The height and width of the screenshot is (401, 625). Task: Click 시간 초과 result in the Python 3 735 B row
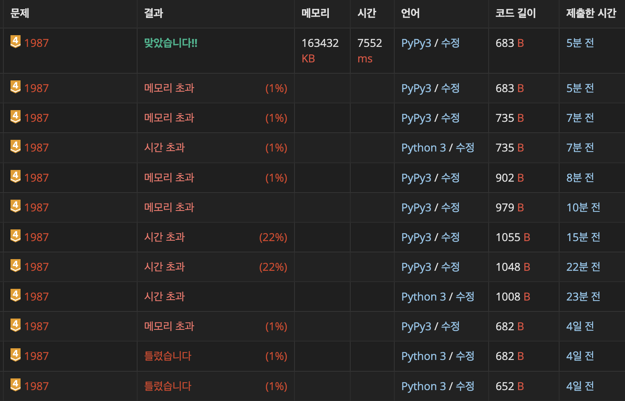164,148
